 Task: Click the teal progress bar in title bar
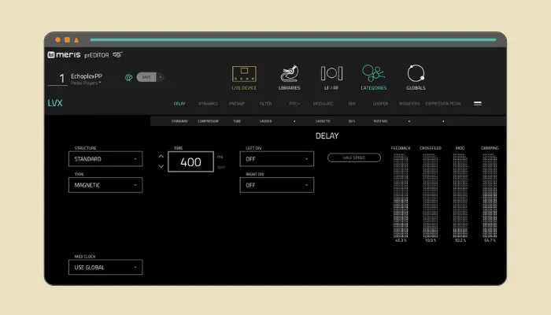[x=293, y=39]
